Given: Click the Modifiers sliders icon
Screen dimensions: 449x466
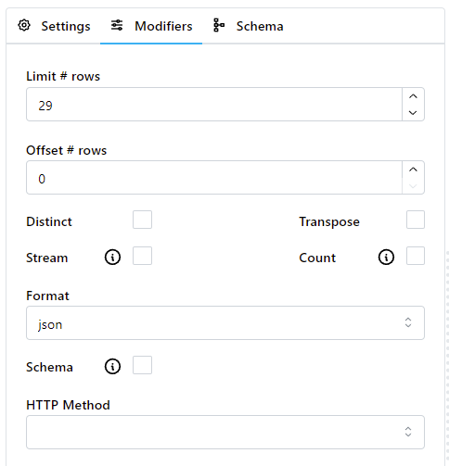Looking at the screenshot, I should click(117, 25).
